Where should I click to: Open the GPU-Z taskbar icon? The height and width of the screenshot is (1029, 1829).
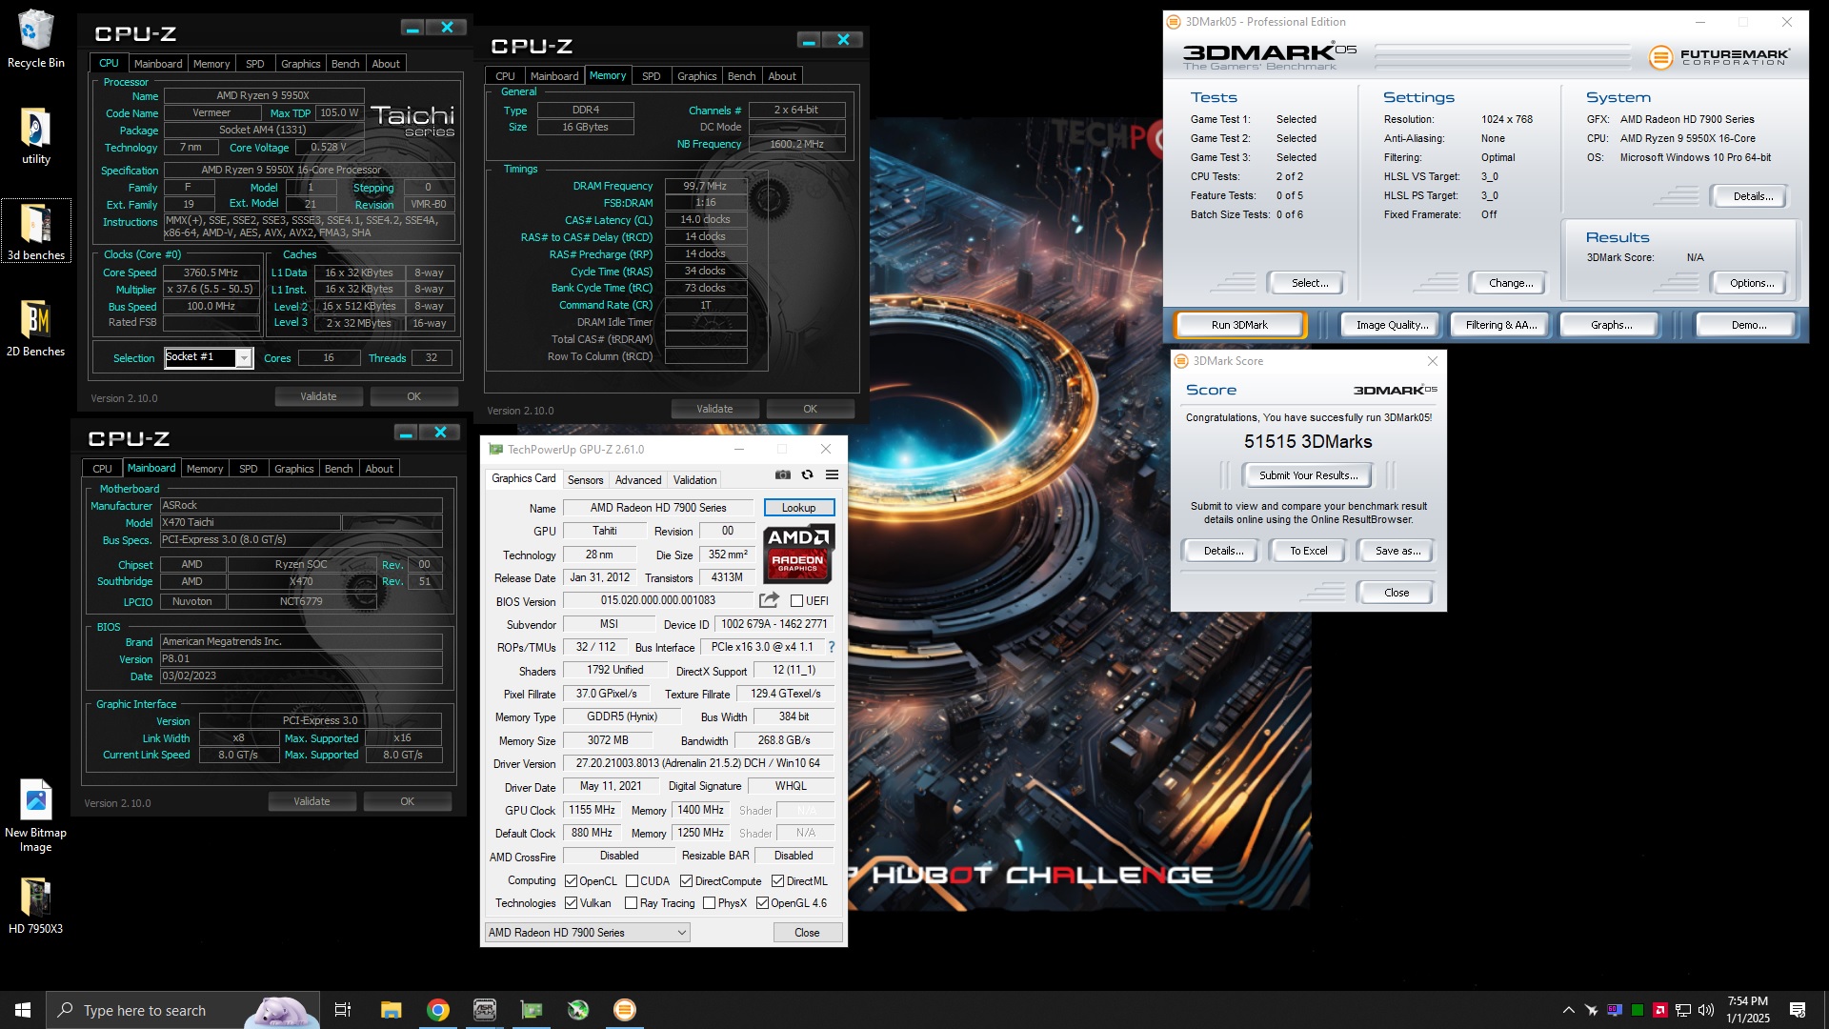coord(532,1010)
